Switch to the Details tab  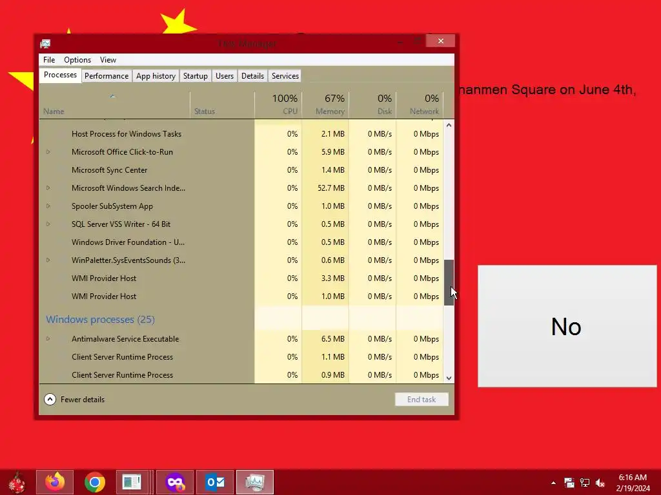[x=252, y=76]
